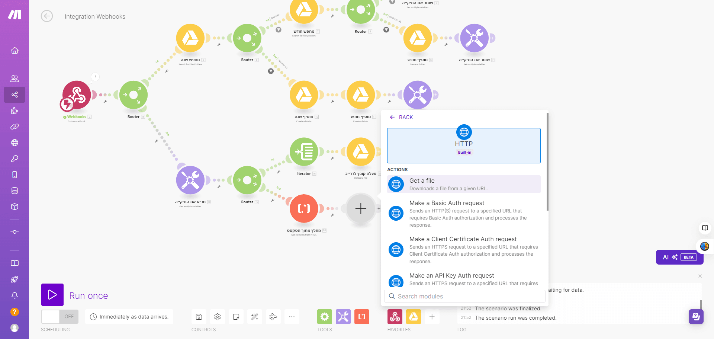Click the empty plus module placeholder
Viewport: 714px width, 339px height.
pyautogui.click(x=361, y=209)
